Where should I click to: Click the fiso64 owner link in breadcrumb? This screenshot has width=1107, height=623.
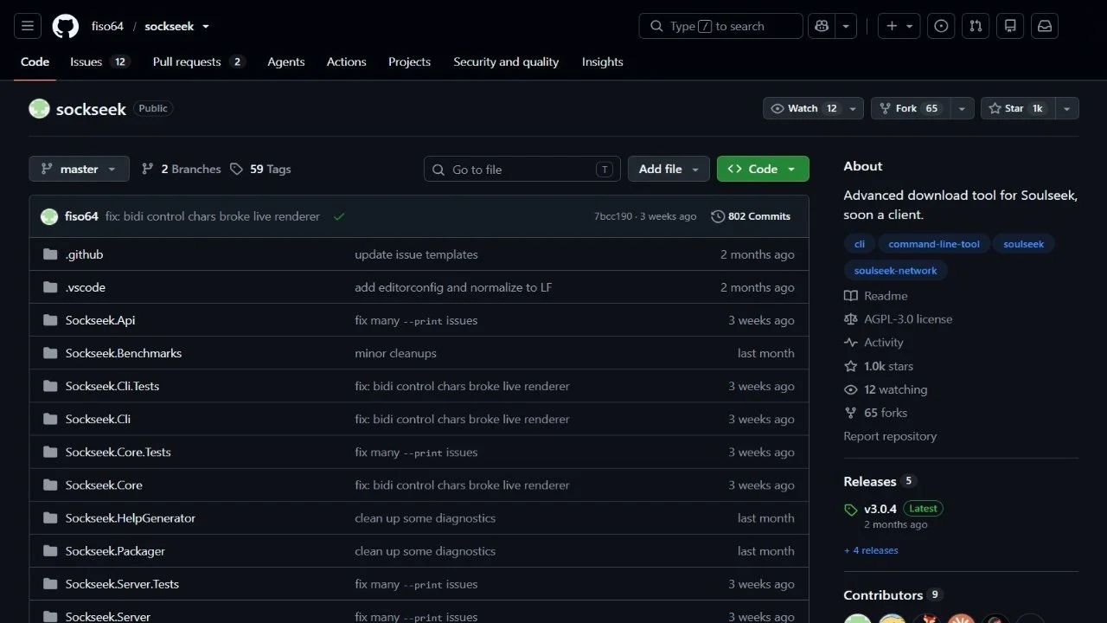107,27
